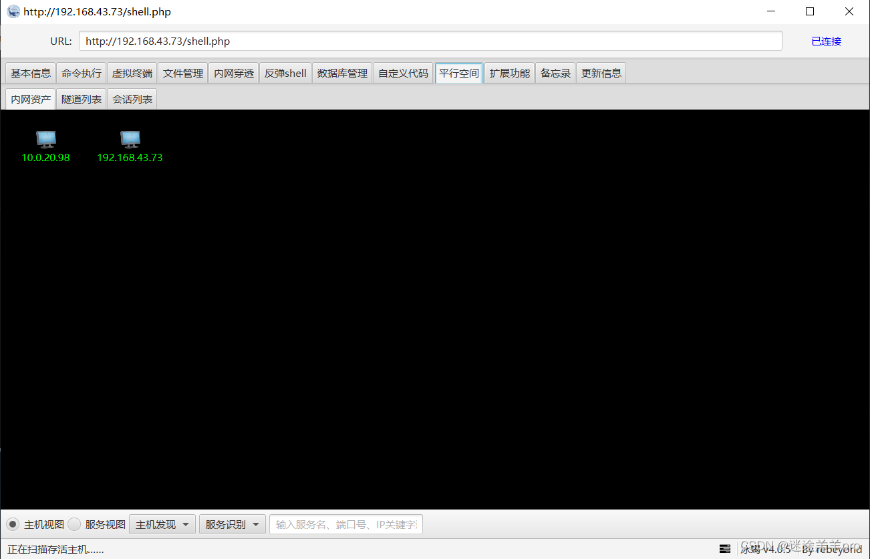This screenshot has width=870, height=559.
Task: Click the 已连接 connection status link
Action: point(826,41)
